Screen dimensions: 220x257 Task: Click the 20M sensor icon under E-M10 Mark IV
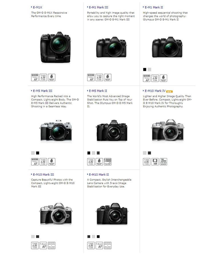163,162
